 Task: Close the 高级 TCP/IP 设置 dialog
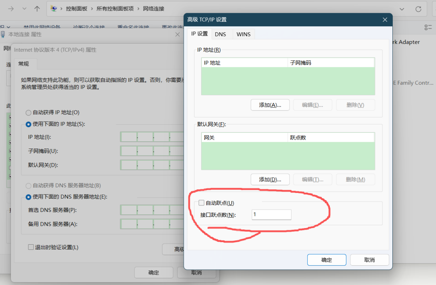point(385,20)
